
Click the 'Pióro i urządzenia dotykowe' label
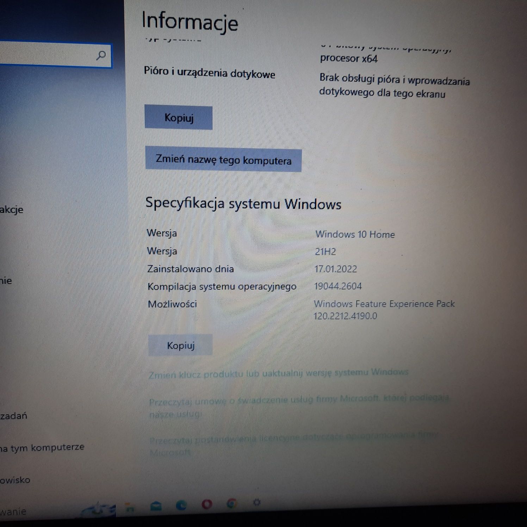210,73
